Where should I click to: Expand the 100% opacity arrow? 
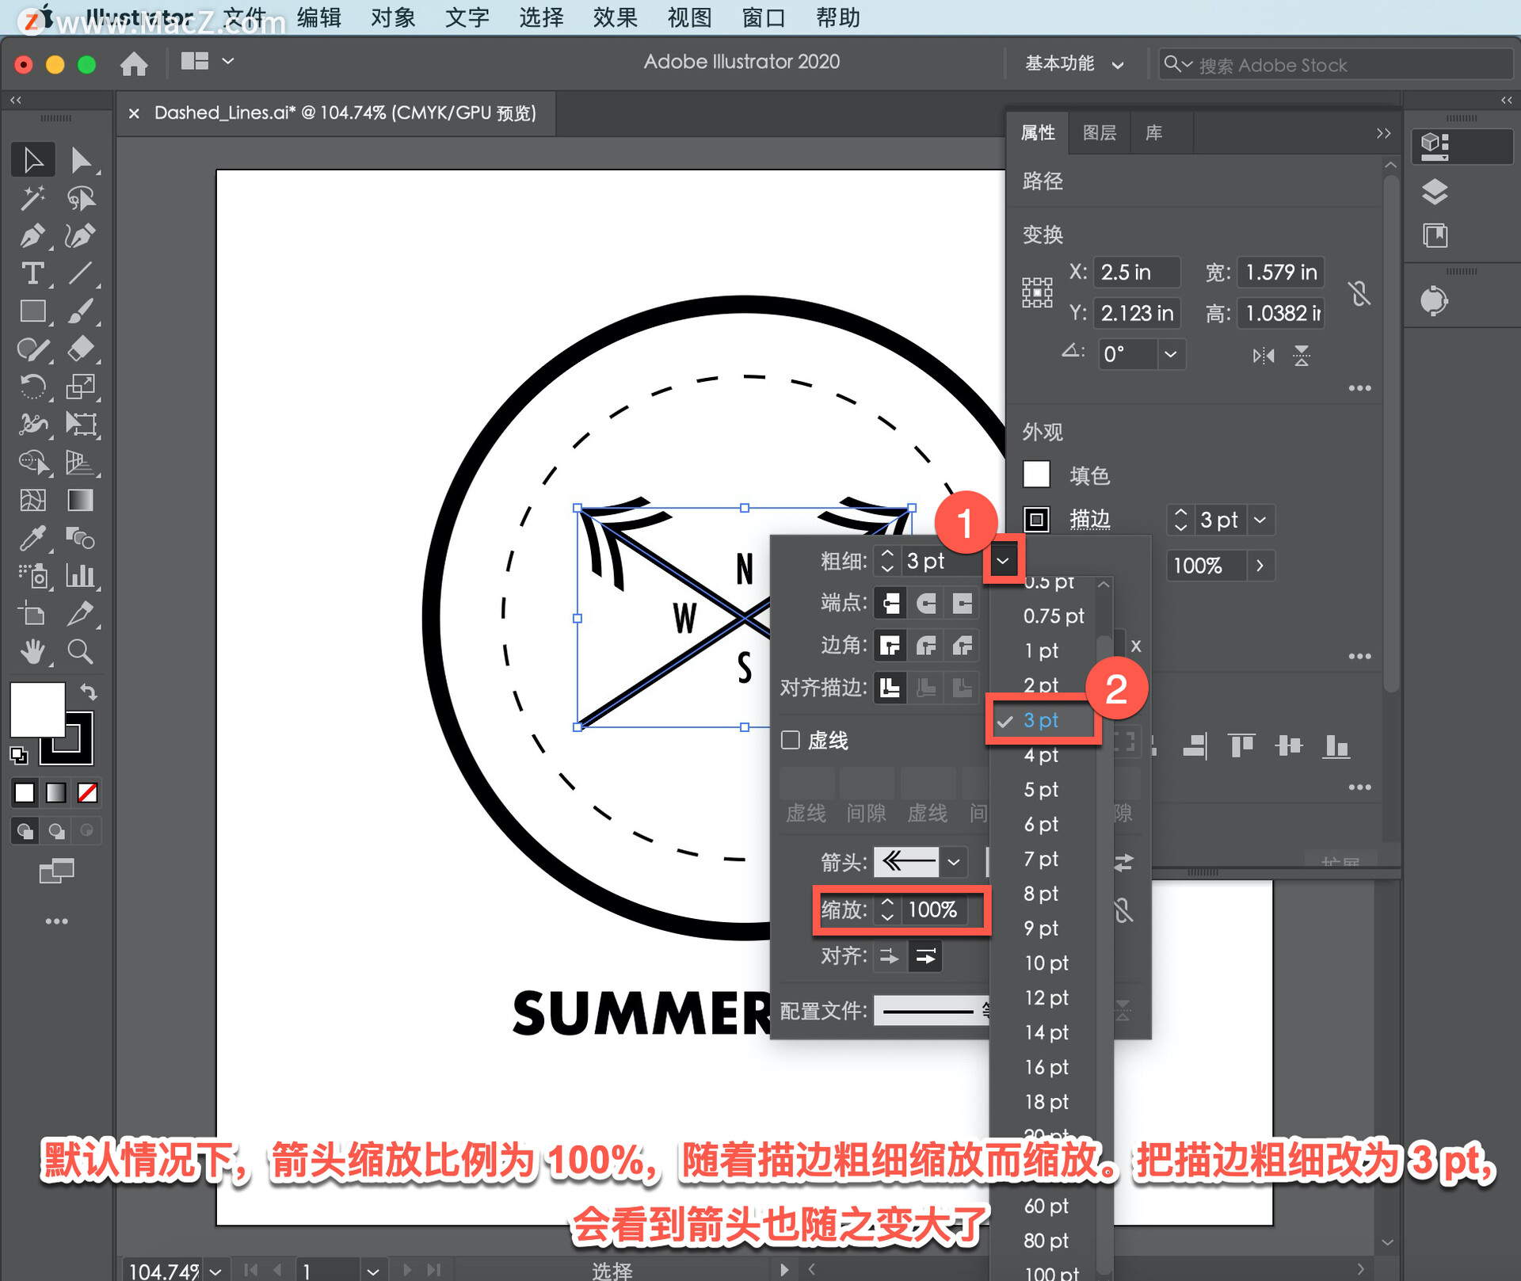pos(1260,566)
